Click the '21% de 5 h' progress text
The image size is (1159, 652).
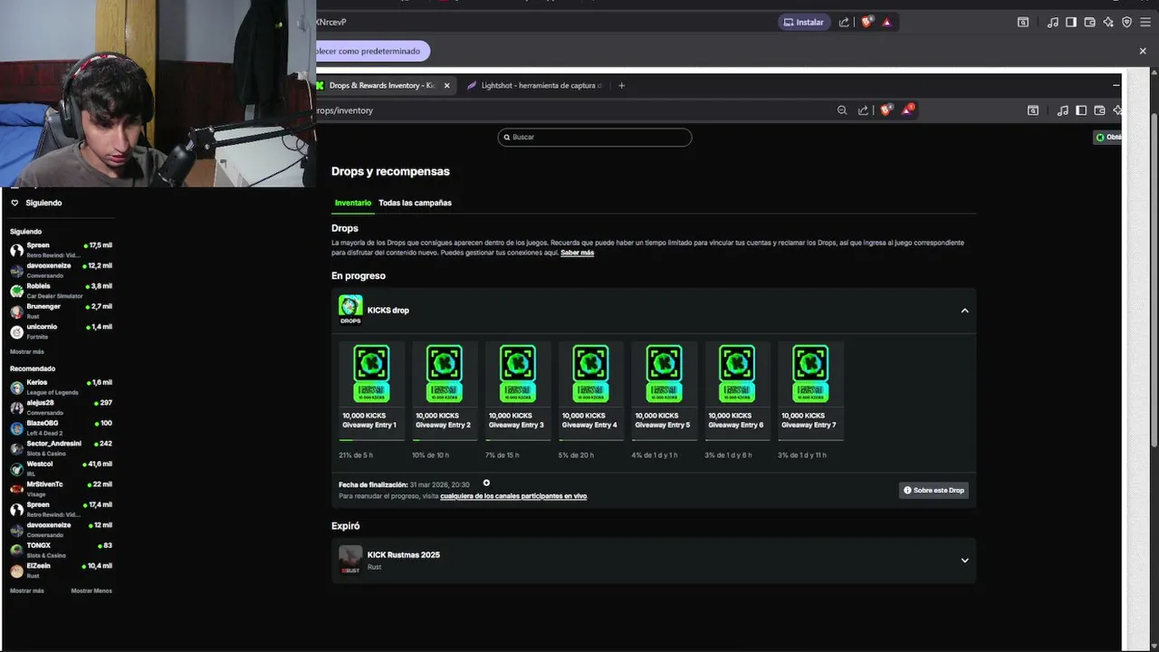[x=356, y=455]
